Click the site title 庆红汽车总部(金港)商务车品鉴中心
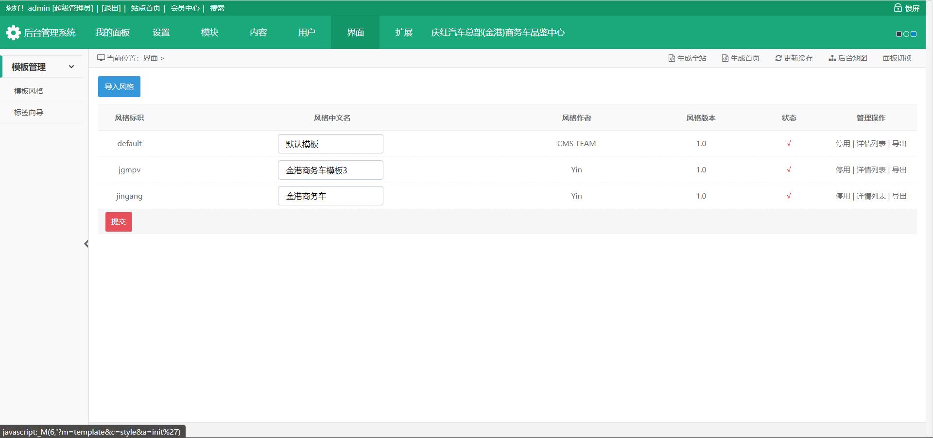Screen dimensions: 933x438 pyautogui.click(x=498, y=33)
